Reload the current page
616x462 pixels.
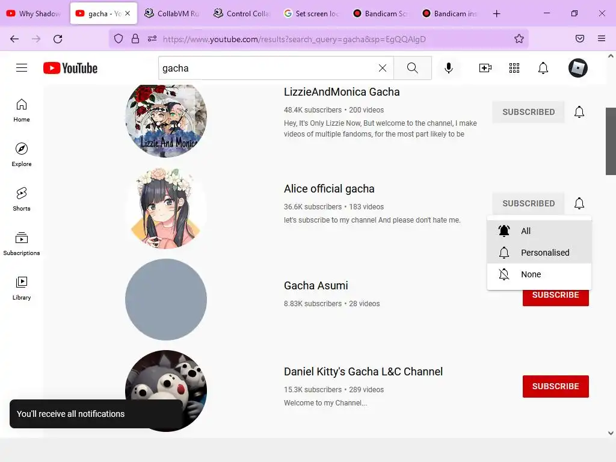tap(58, 39)
